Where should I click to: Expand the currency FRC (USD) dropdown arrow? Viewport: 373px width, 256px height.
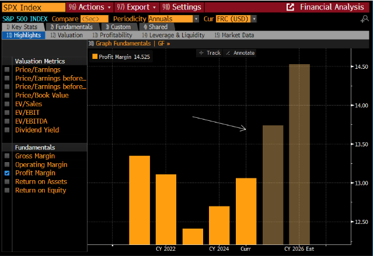[254, 19]
